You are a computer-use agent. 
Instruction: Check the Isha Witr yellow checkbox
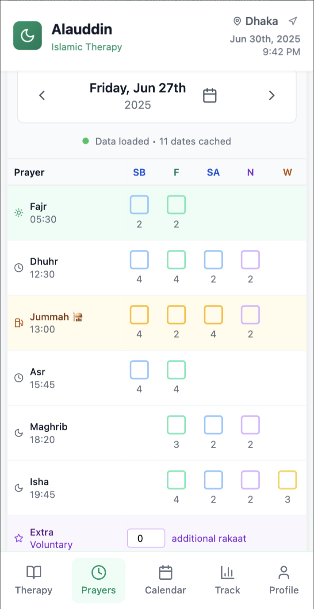click(x=287, y=480)
